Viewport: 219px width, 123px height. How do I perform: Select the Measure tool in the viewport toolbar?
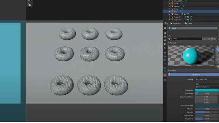30,4
